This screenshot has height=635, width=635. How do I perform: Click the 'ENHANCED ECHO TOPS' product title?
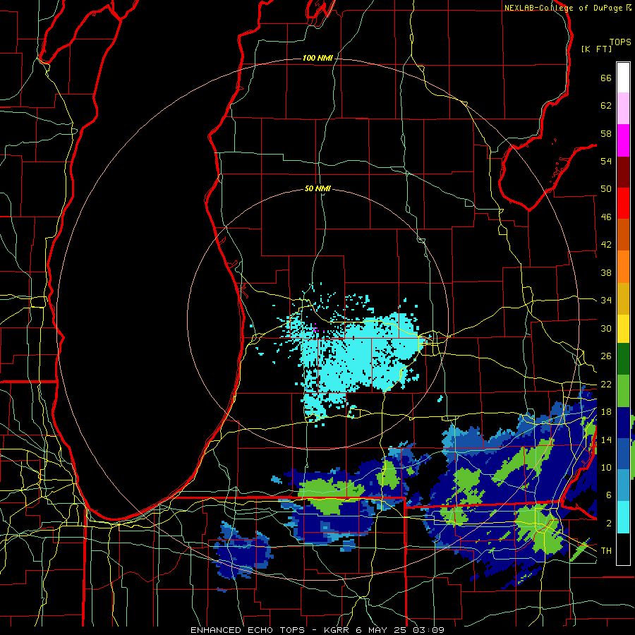(x=248, y=630)
